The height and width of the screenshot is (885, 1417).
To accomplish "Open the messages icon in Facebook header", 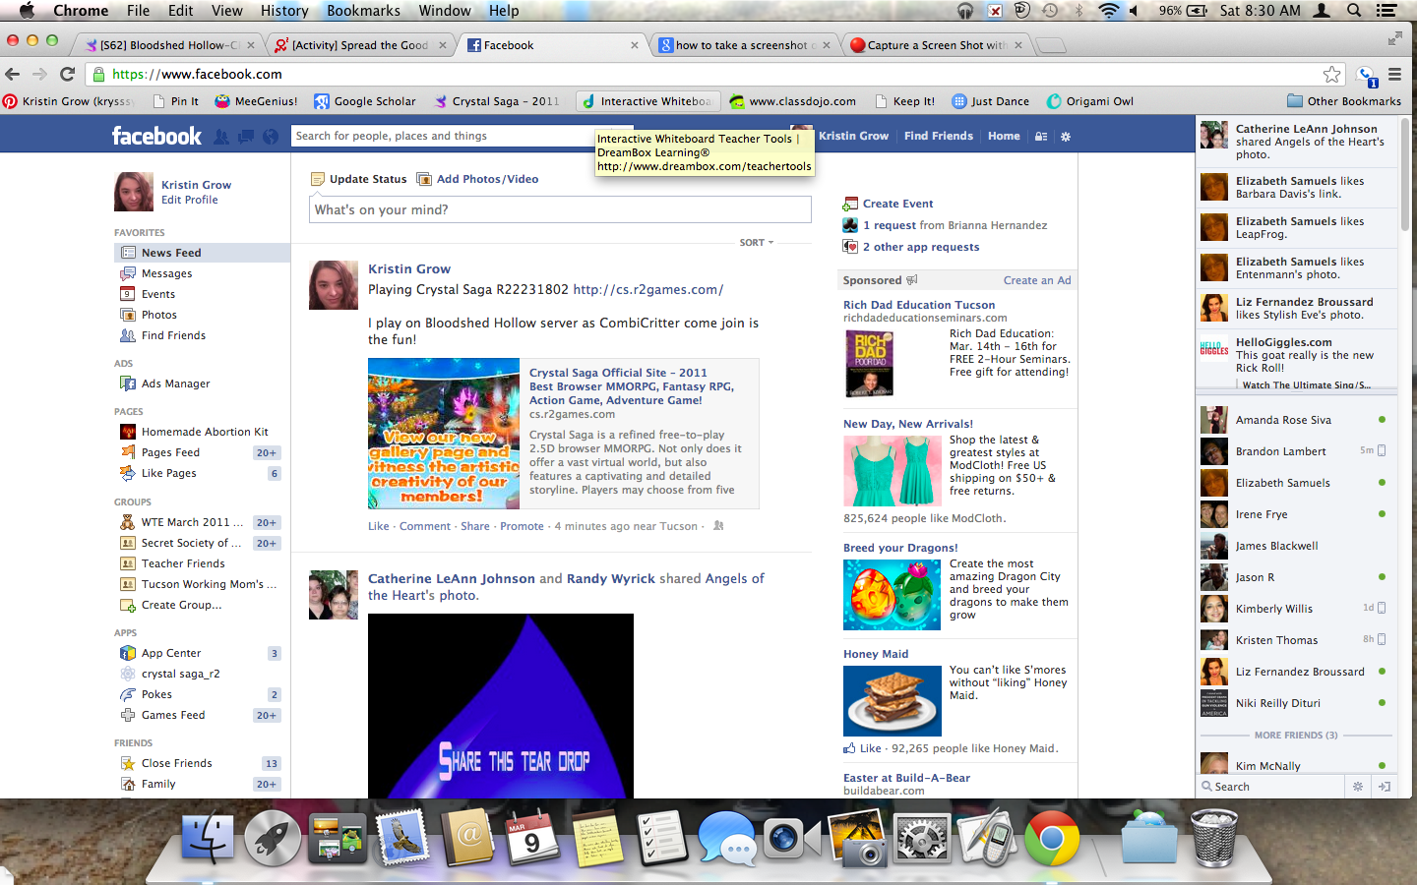I will (x=246, y=137).
